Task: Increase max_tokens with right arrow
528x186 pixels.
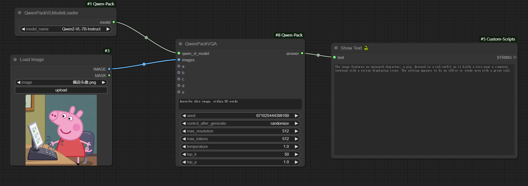Action: coord(296,139)
